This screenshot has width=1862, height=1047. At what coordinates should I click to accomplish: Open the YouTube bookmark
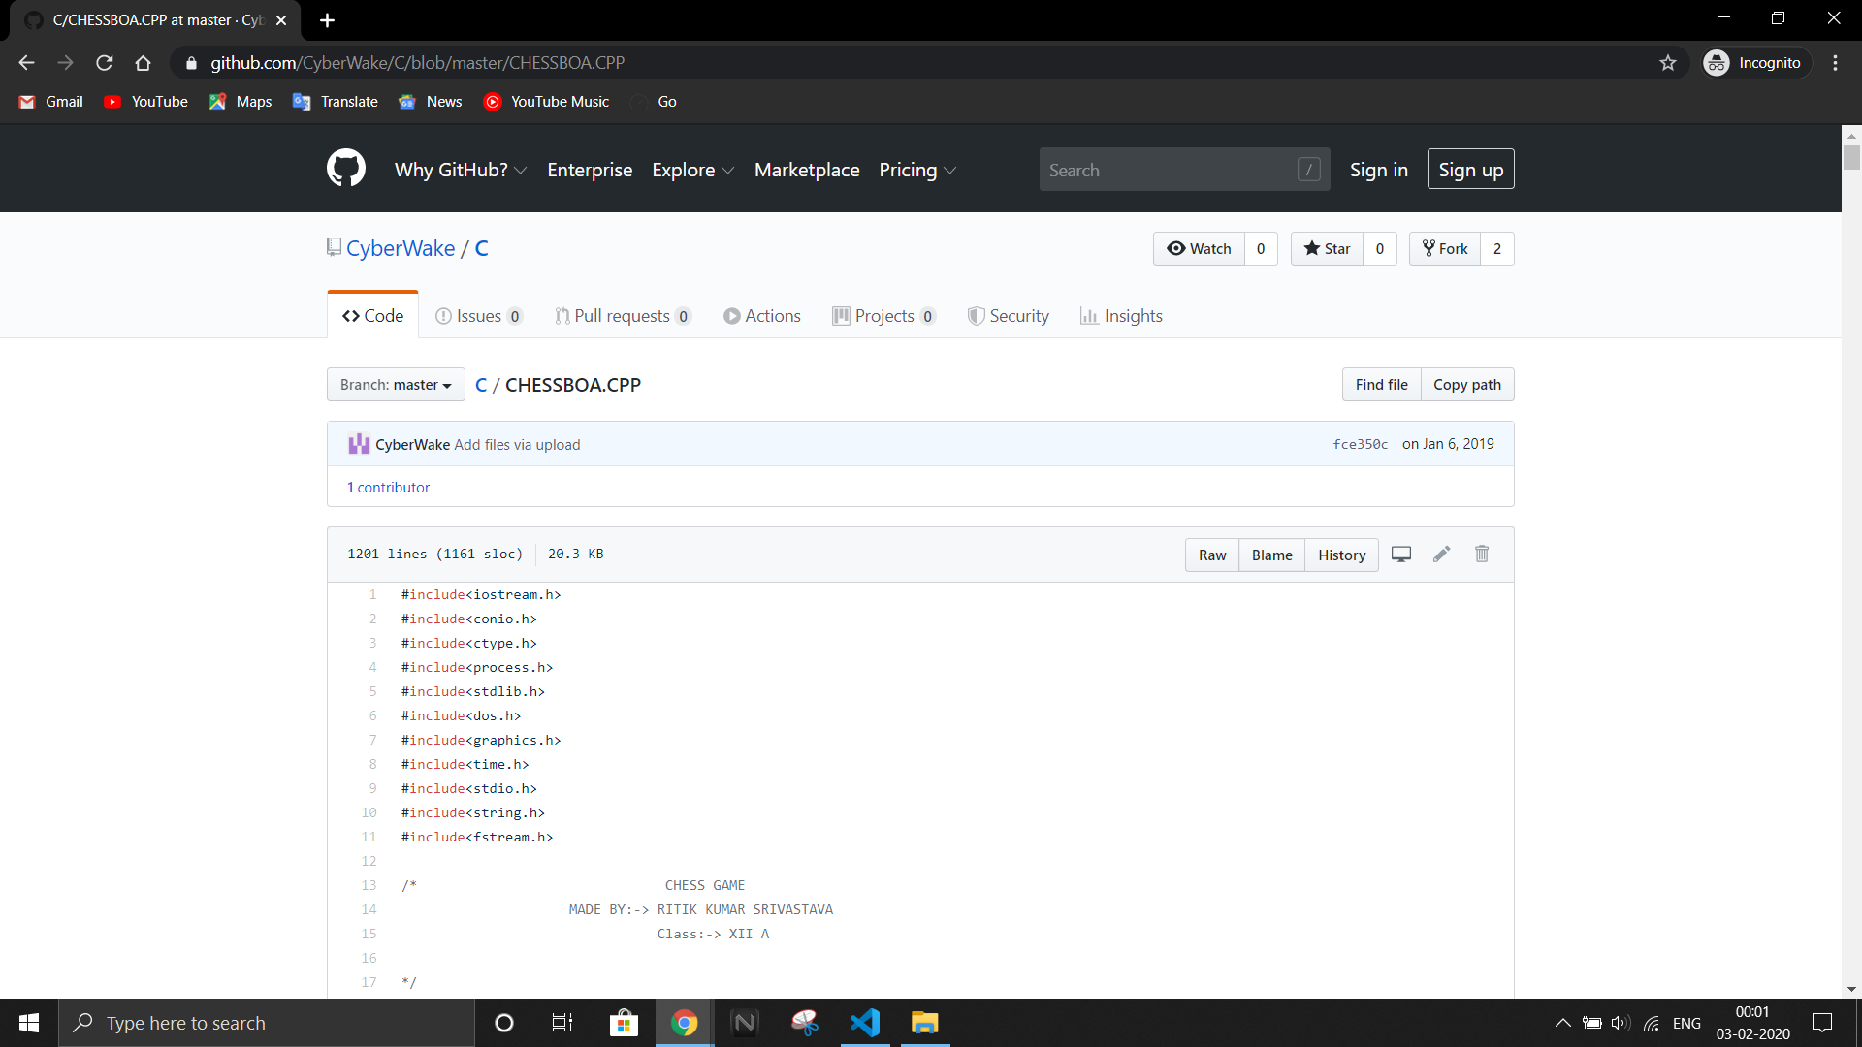coord(145,102)
